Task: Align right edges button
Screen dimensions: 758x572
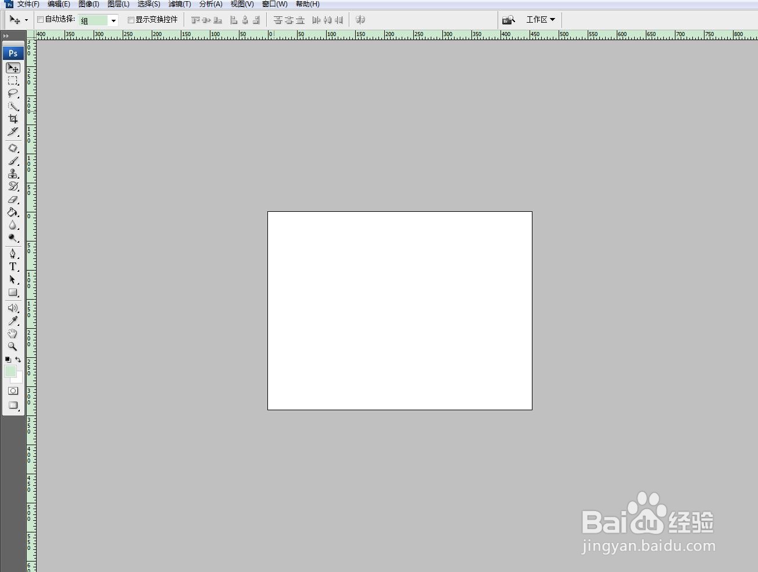Action: 256,20
